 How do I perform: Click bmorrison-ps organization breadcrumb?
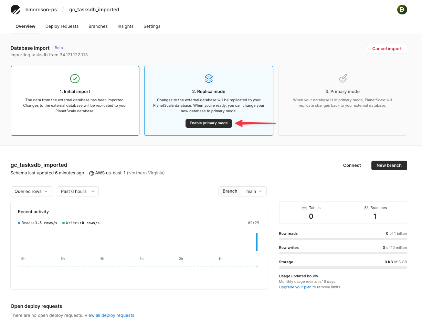pyautogui.click(x=41, y=10)
